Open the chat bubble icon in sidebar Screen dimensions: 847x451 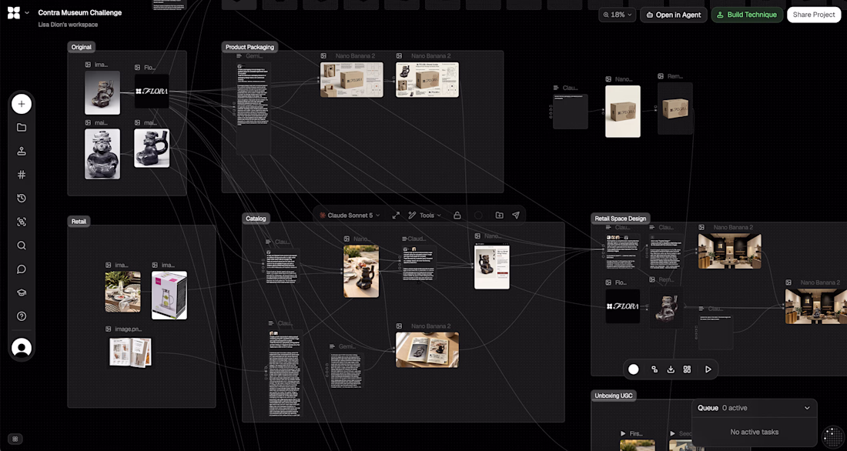click(22, 269)
